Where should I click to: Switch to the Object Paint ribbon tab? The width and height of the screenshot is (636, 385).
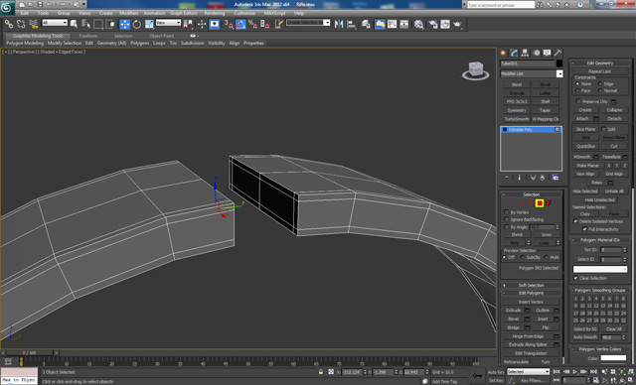pos(161,36)
